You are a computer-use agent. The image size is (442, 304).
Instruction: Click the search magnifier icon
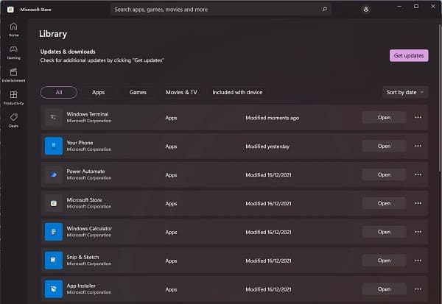[x=325, y=10]
